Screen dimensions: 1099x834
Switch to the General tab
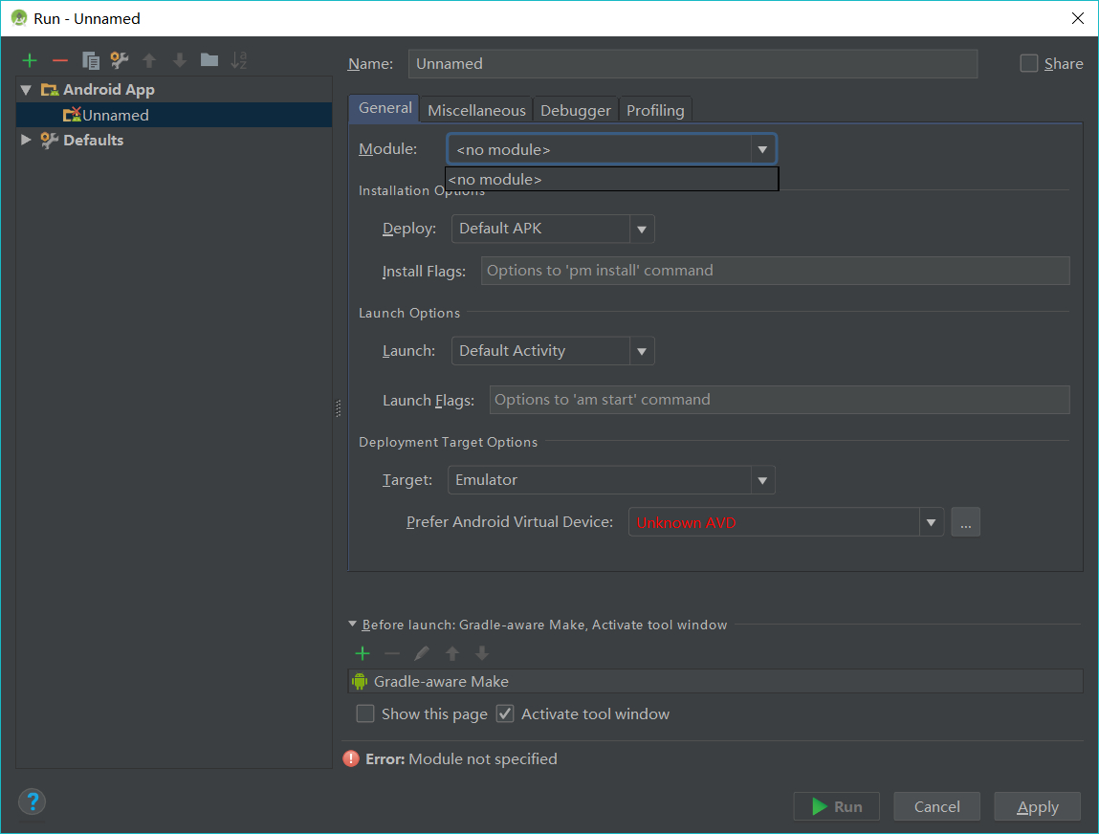pyautogui.click(x=385, y=108)
